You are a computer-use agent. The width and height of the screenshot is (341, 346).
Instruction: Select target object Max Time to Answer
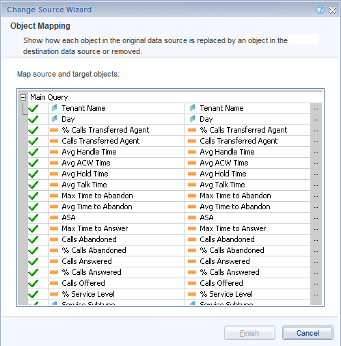(x=233, y=228)
